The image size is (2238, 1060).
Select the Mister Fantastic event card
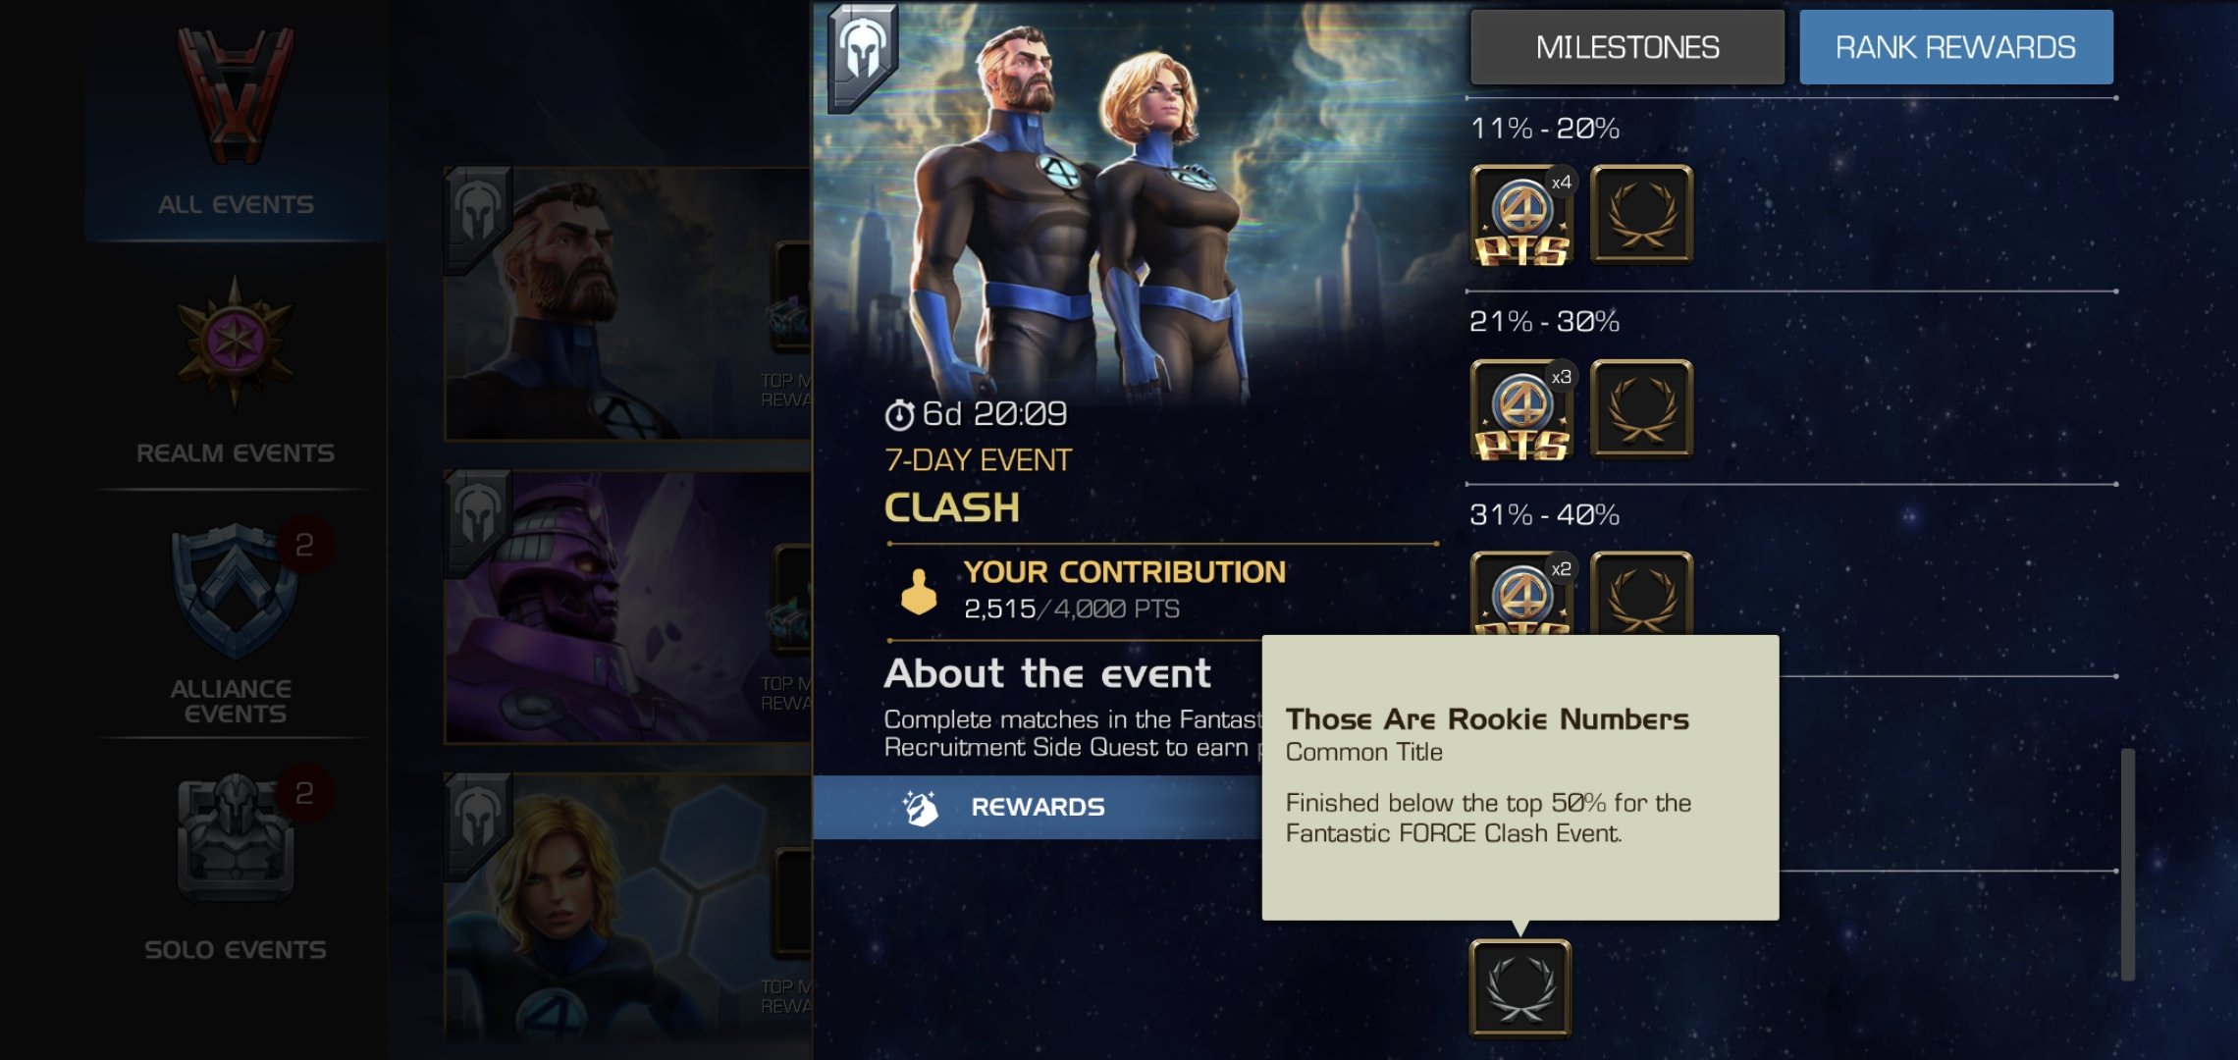(627, 303)
